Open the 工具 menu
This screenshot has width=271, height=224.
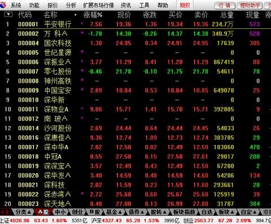click(x=144, y=5)
